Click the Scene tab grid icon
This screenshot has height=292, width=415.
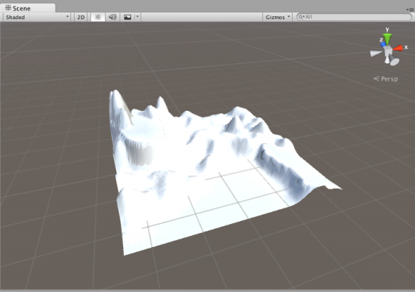click(8, 8)
